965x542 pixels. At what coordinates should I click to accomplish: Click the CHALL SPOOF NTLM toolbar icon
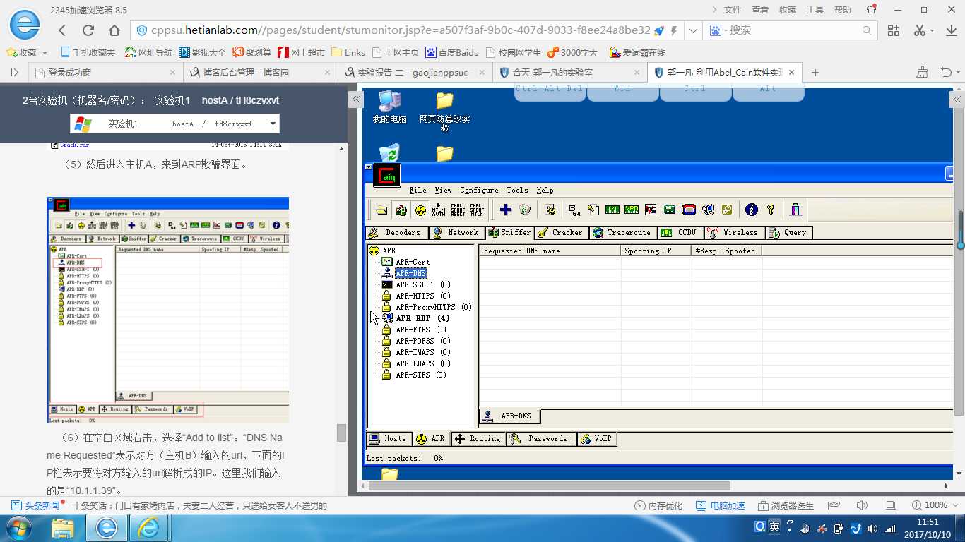tap(477, 210)
